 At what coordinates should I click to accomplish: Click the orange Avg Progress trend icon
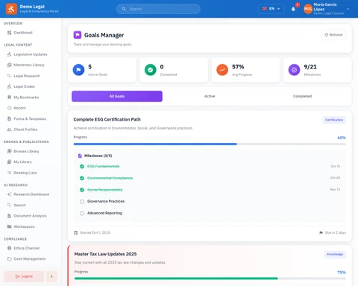[222, 70]
